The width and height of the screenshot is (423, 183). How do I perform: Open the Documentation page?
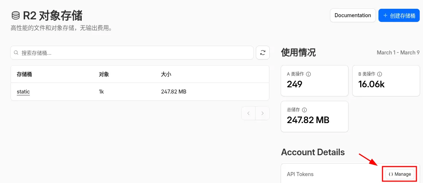tap(353, 15)
